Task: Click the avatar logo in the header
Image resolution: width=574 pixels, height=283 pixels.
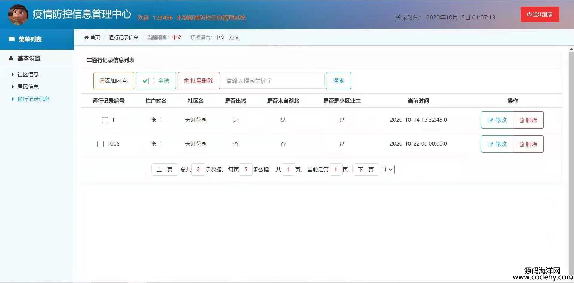Action: pyautogui.click(x=18, y=14)
